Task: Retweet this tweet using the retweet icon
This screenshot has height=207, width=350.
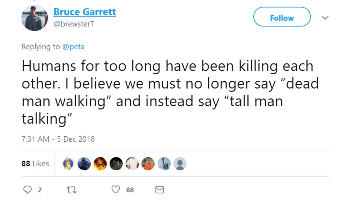Action: 72,190
